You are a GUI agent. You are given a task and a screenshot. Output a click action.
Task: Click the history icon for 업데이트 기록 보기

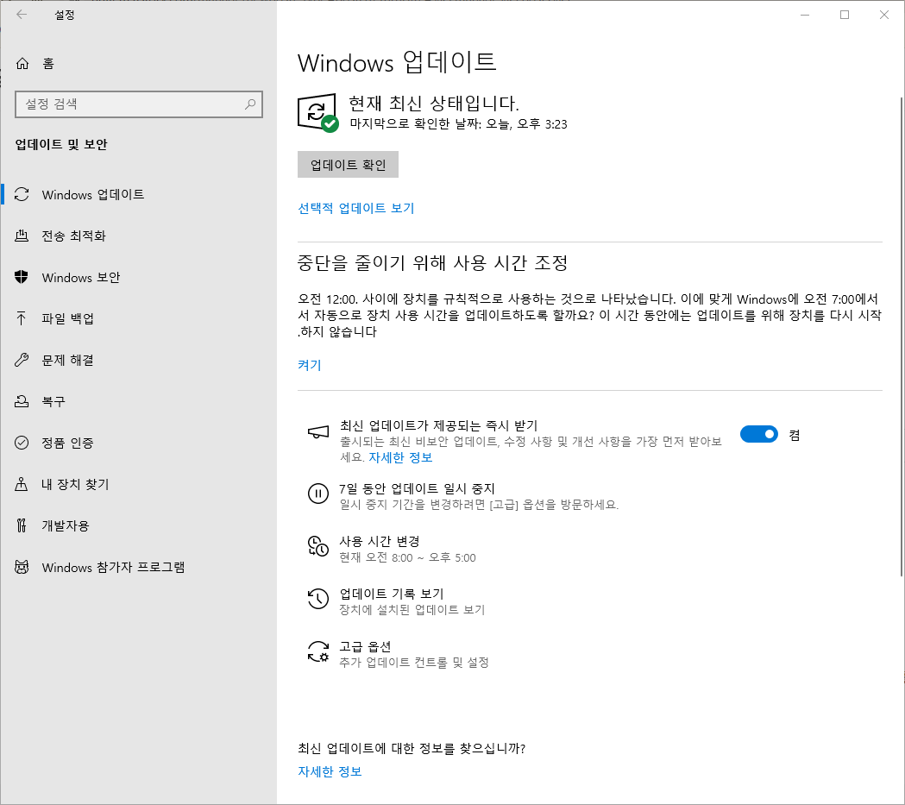pos(318,599)
